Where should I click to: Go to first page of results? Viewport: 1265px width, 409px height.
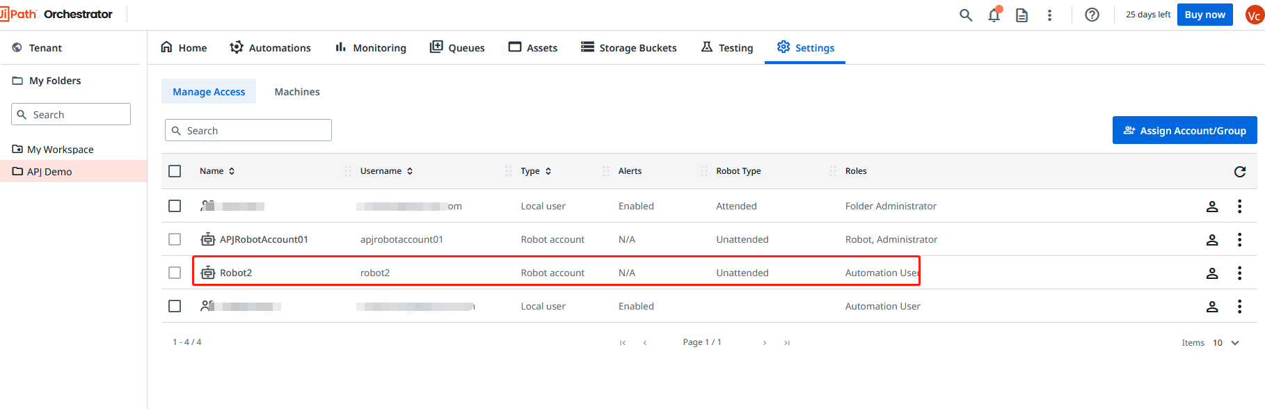pos(623,343)
